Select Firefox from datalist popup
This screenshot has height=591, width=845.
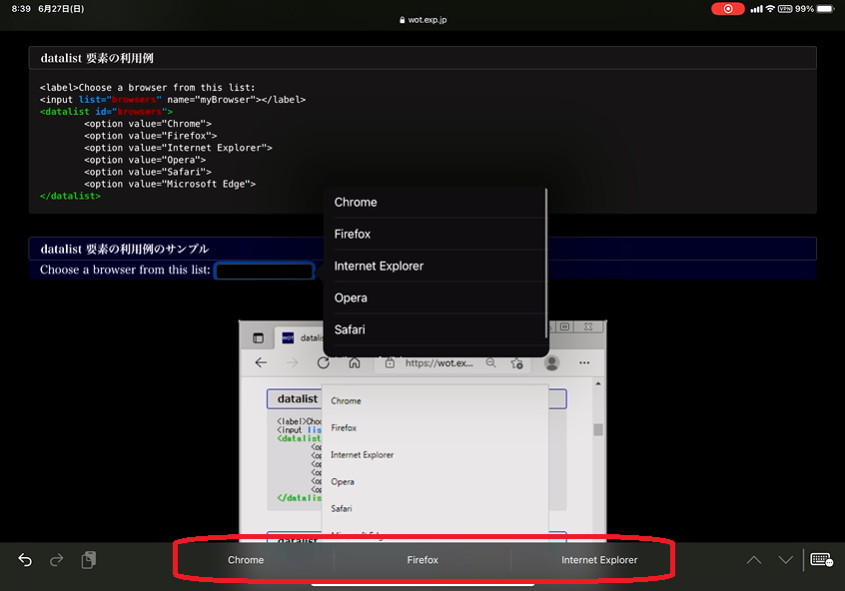tap(435, 234)
